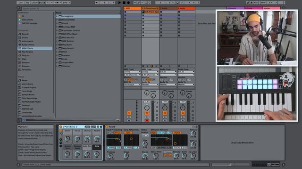
Task: Open User Library in Places
Action: [x=27, y=84]
